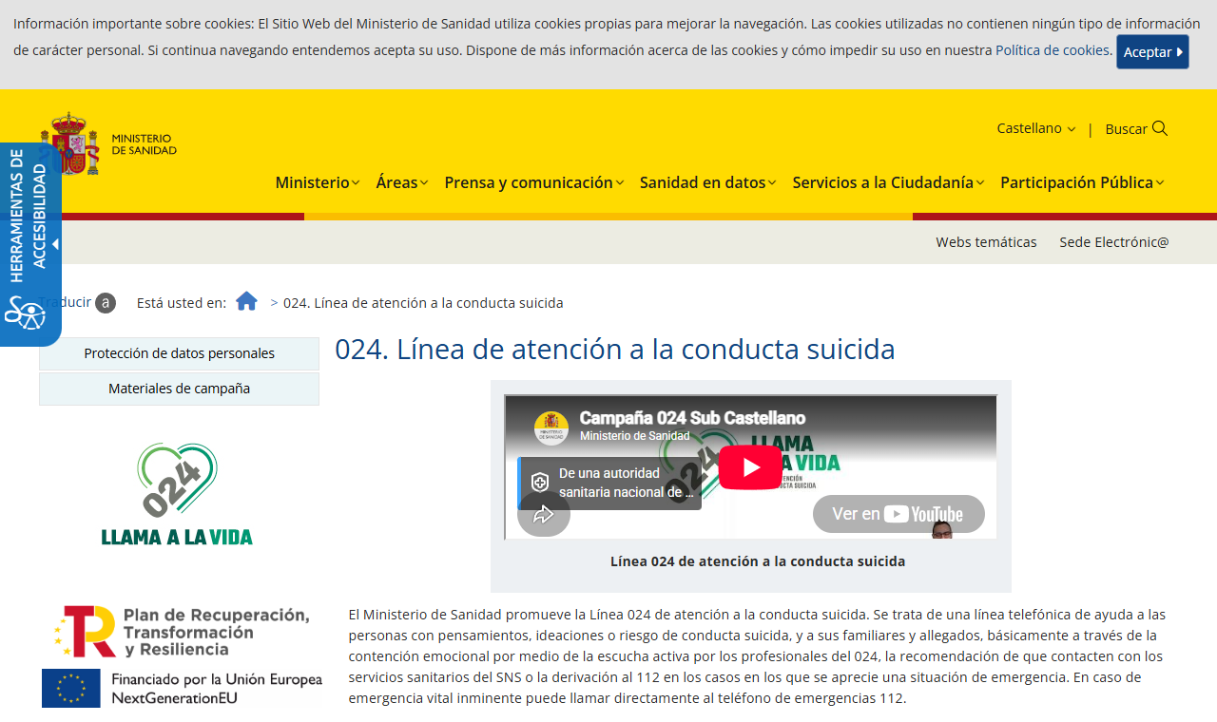Go to Sede Electrónic@
This screenshot has height=722, width=1217.
click(x=1114, y=242)
